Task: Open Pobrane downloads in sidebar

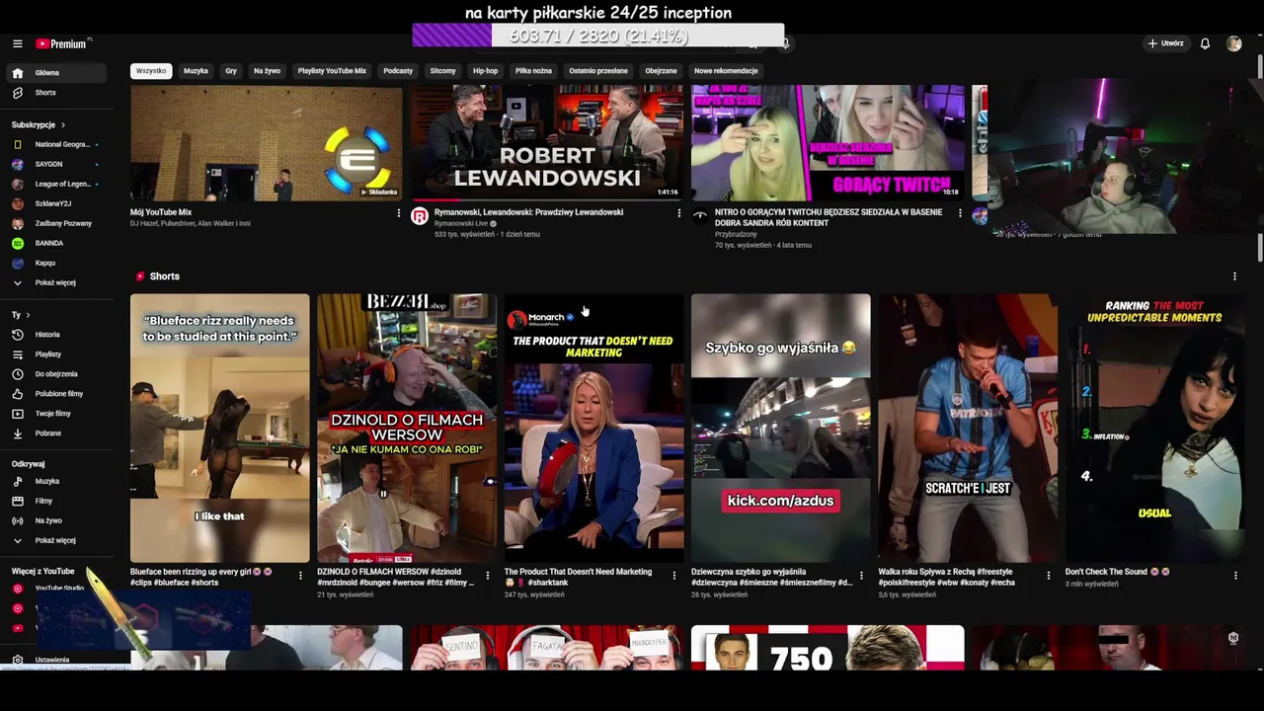Action: click(58, 434)
